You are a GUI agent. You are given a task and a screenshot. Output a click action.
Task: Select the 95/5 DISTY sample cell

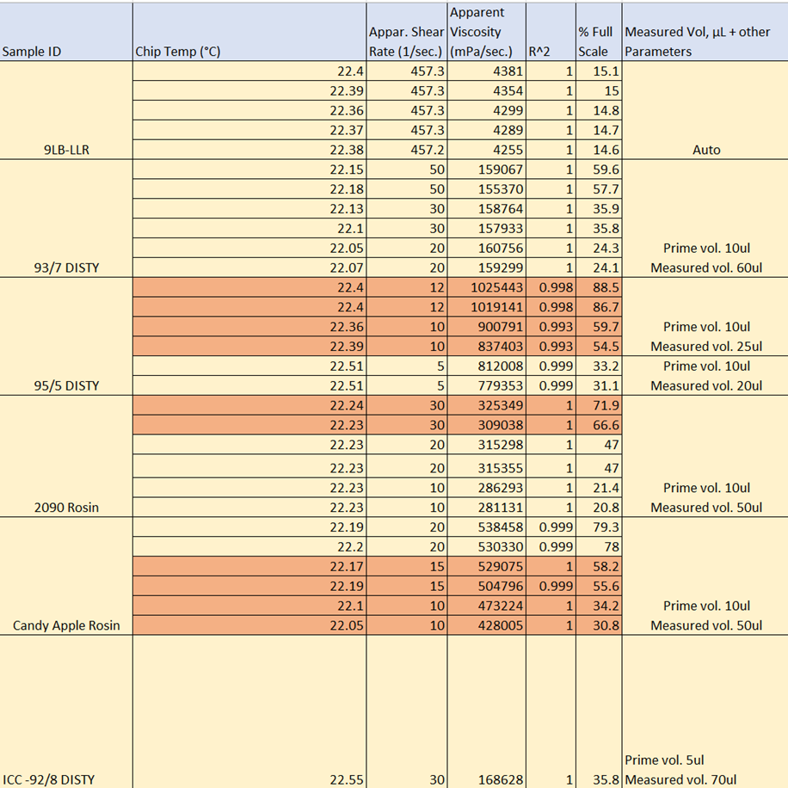point(66,336)
